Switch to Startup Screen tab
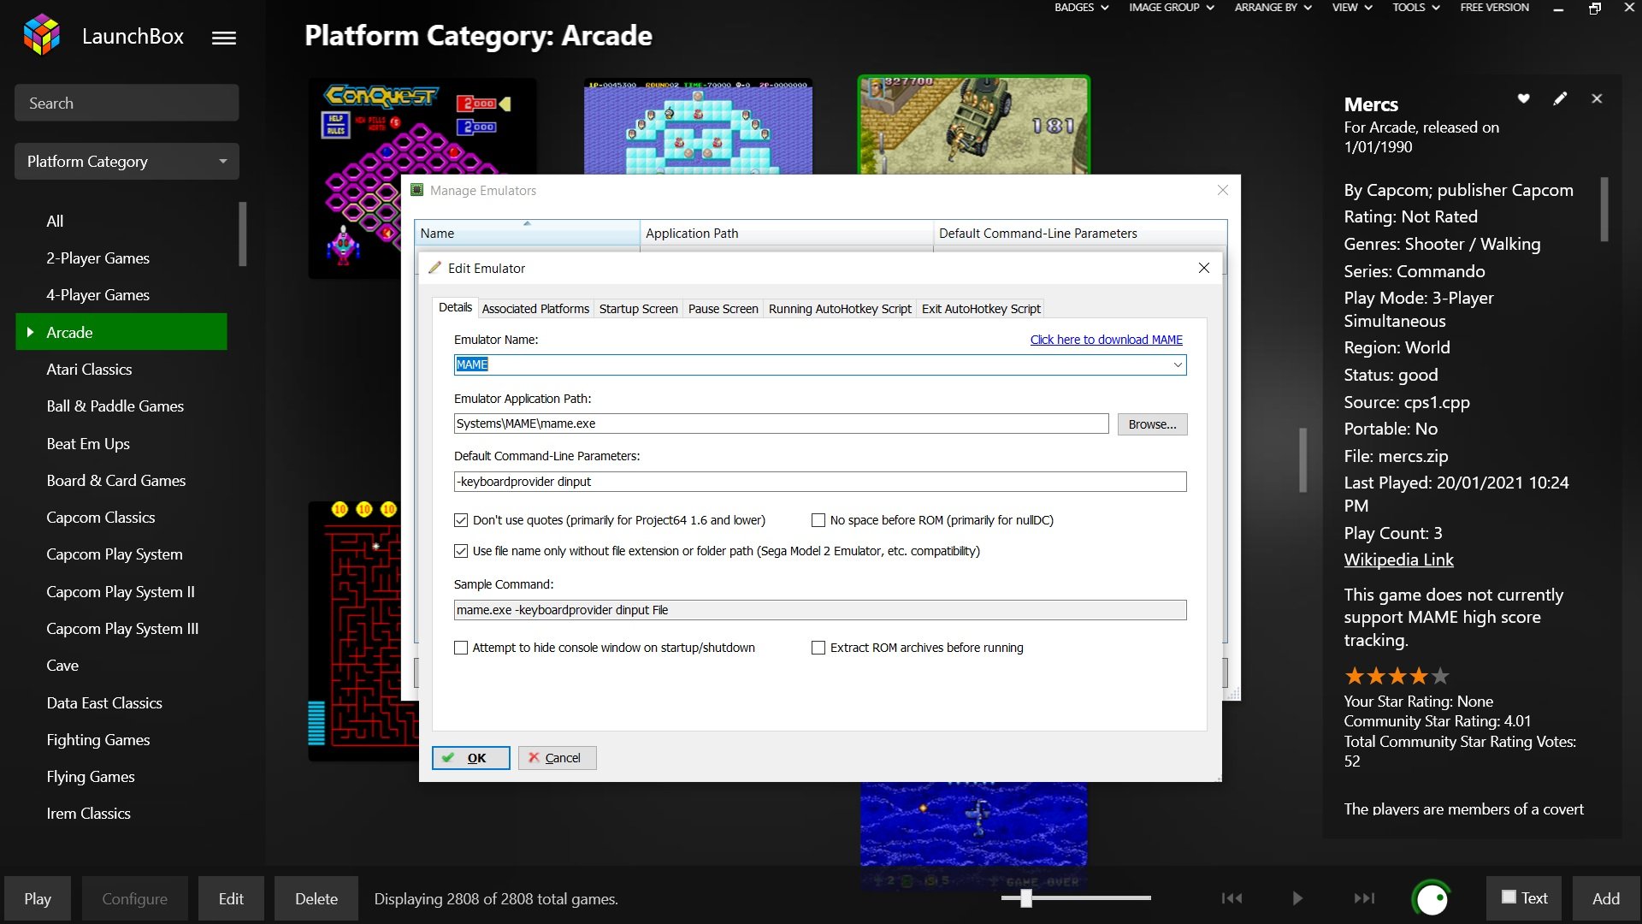This screenshot has width=1642, height=924. coord(638,309)
